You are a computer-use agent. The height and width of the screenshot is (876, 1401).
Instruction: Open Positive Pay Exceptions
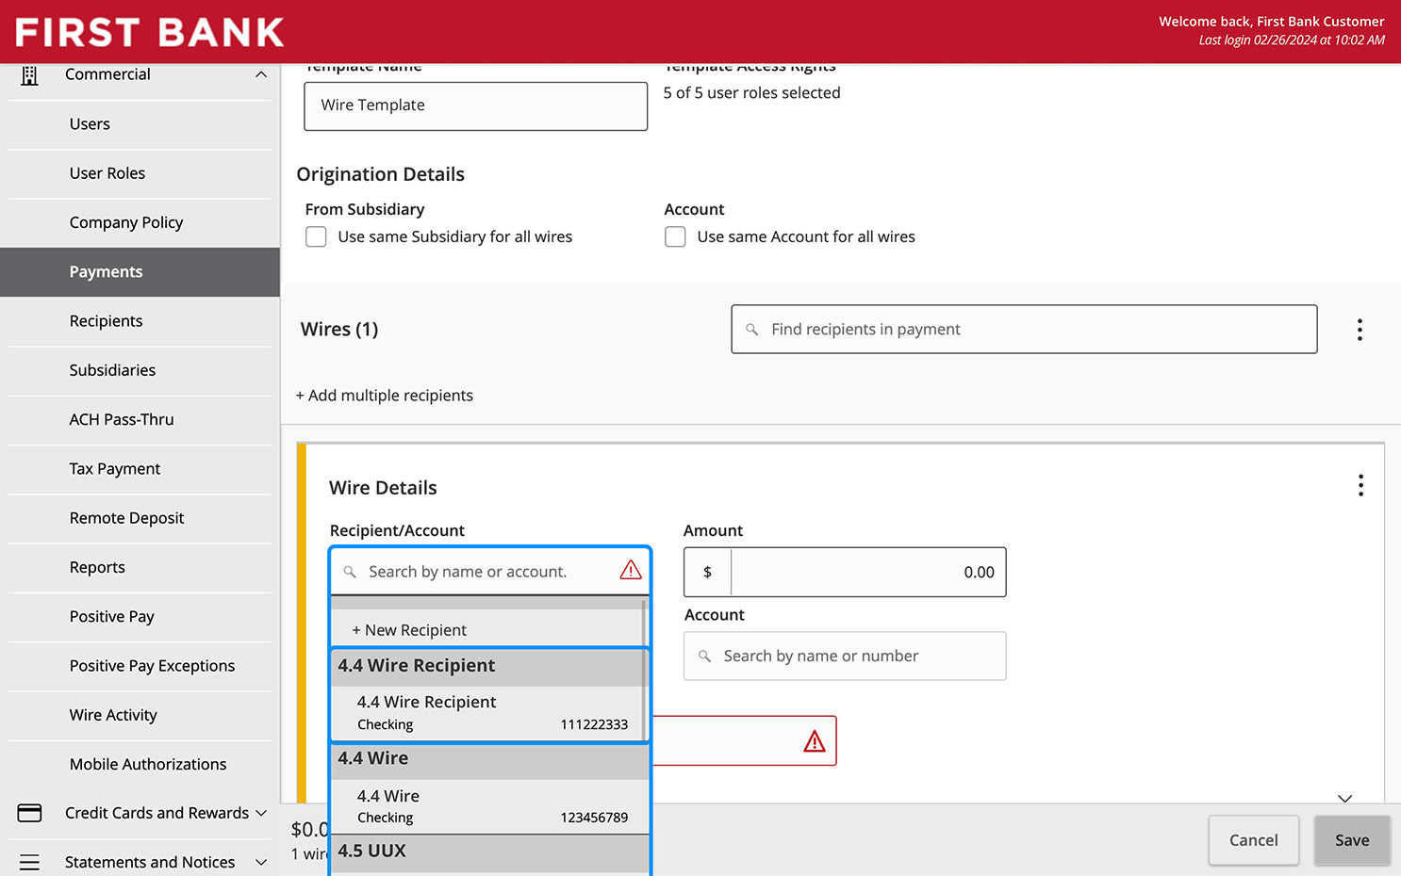click(x=140, y=666)
